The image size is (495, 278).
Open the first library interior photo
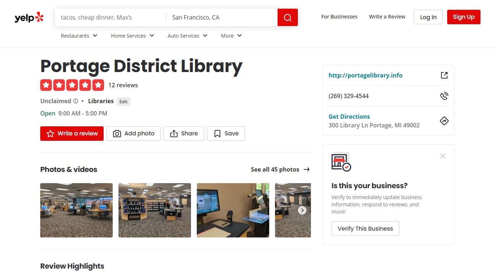click(76, 210)
